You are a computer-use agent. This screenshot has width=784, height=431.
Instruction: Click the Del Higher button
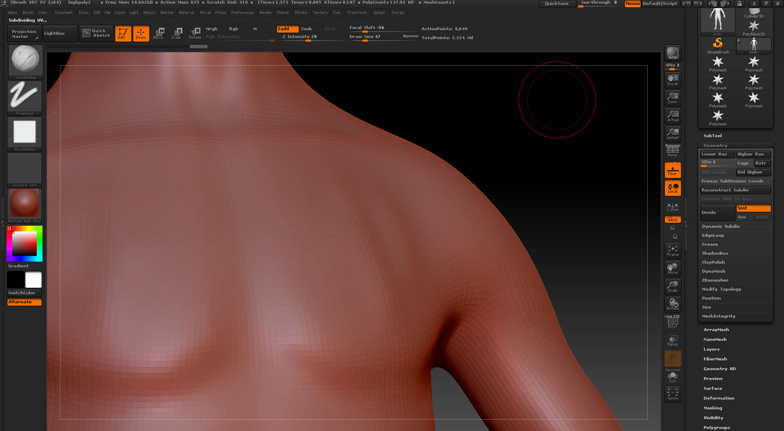click(x=753, y=172)
